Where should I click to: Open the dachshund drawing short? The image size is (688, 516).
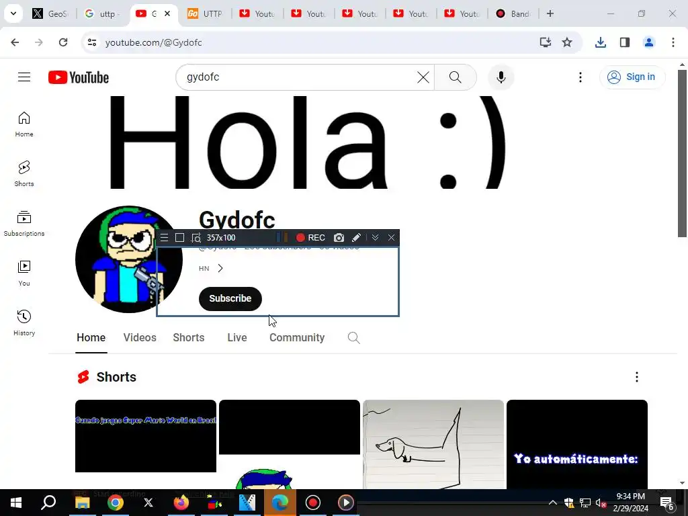point(433,444)
